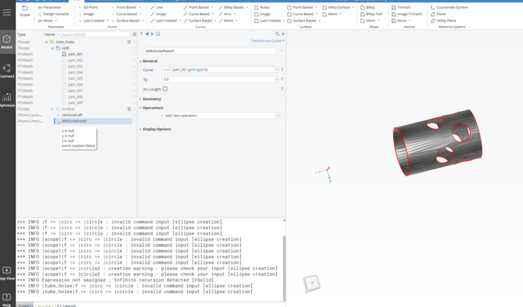Open the Curve expression dropdown
This screenshot has width=523, height=307.
(x=276, y=70)
